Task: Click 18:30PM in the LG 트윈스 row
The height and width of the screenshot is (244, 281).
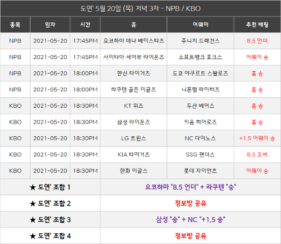Action: 85,138
